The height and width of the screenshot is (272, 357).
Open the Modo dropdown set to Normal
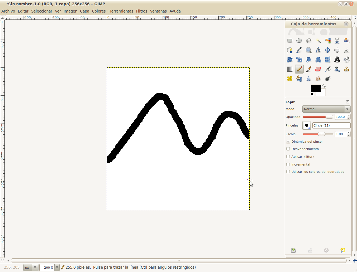(326, 109)
